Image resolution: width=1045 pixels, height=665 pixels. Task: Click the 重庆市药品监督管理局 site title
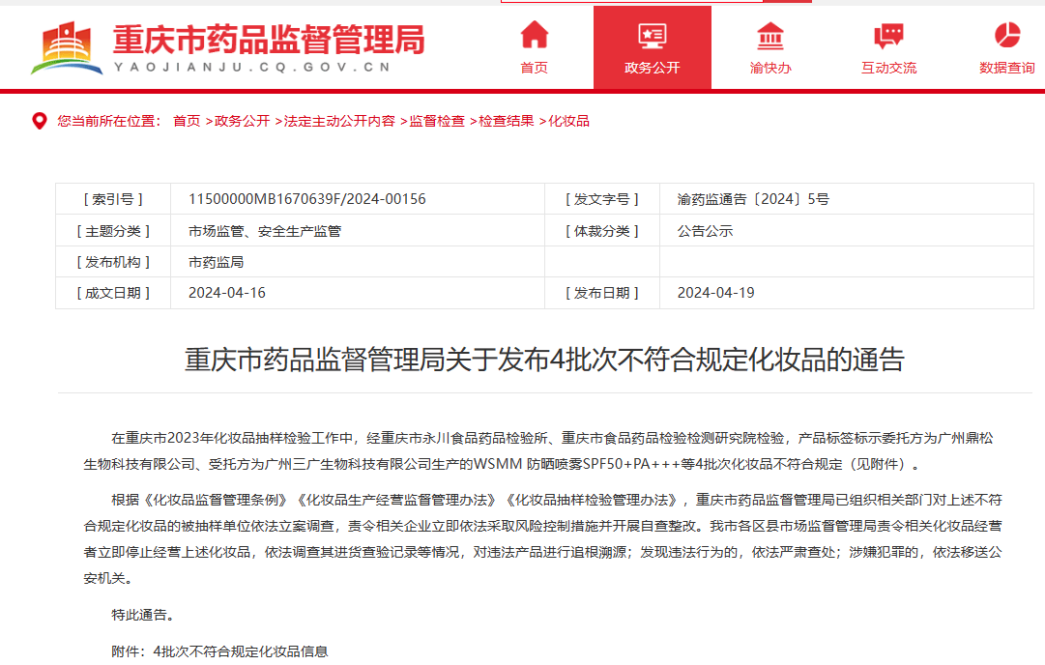point(269,40)
